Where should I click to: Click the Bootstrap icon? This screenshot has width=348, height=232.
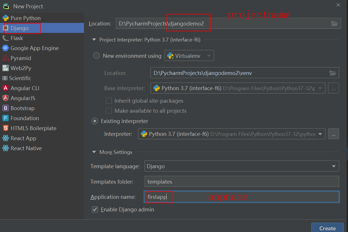[5, 108]
